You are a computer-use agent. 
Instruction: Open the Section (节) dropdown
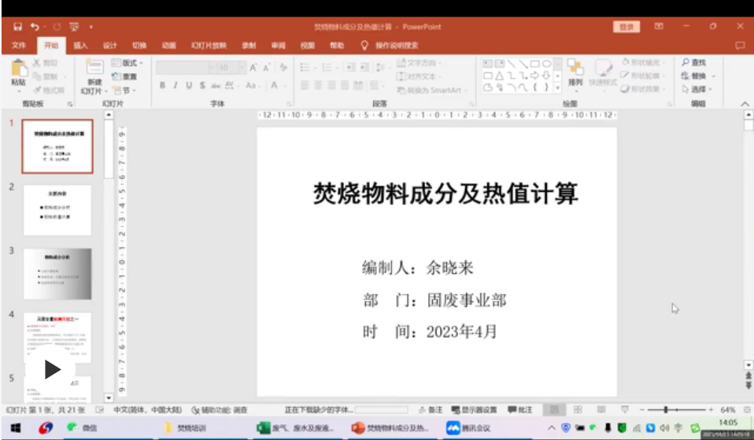[124, 90]
